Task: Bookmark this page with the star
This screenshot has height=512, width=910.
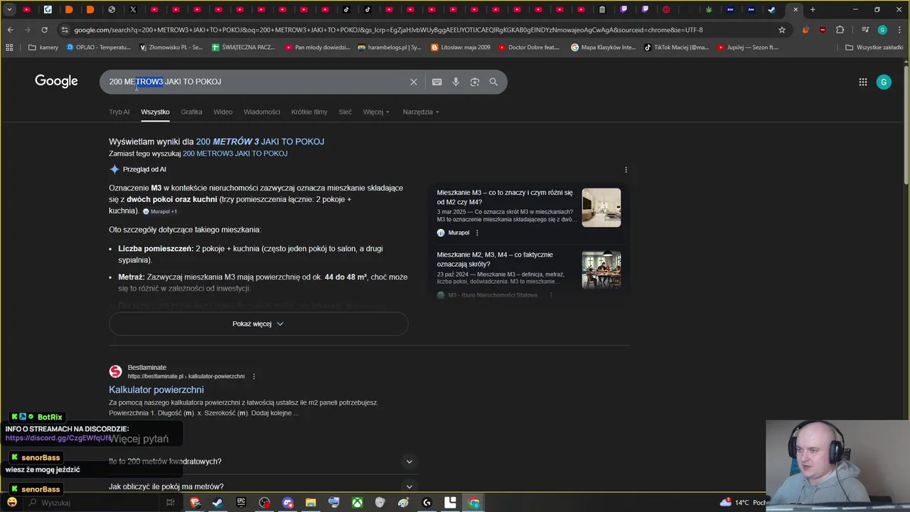Action: coord(782,30)
